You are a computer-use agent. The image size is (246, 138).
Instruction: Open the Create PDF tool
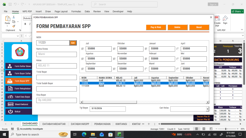tap(217, 20)
